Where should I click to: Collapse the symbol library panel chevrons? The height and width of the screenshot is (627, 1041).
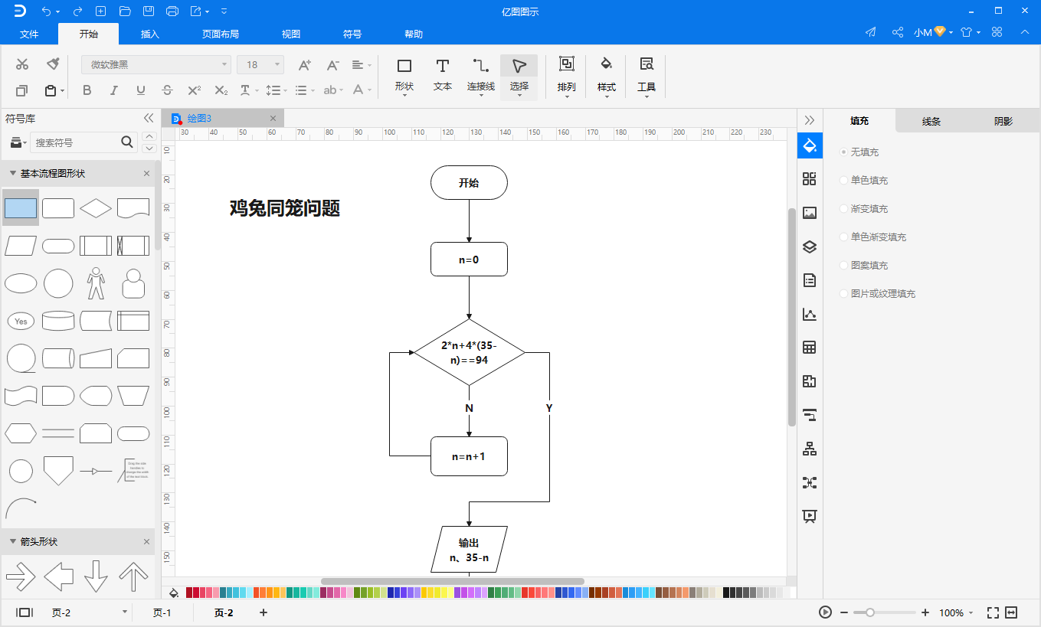[149, 118]
